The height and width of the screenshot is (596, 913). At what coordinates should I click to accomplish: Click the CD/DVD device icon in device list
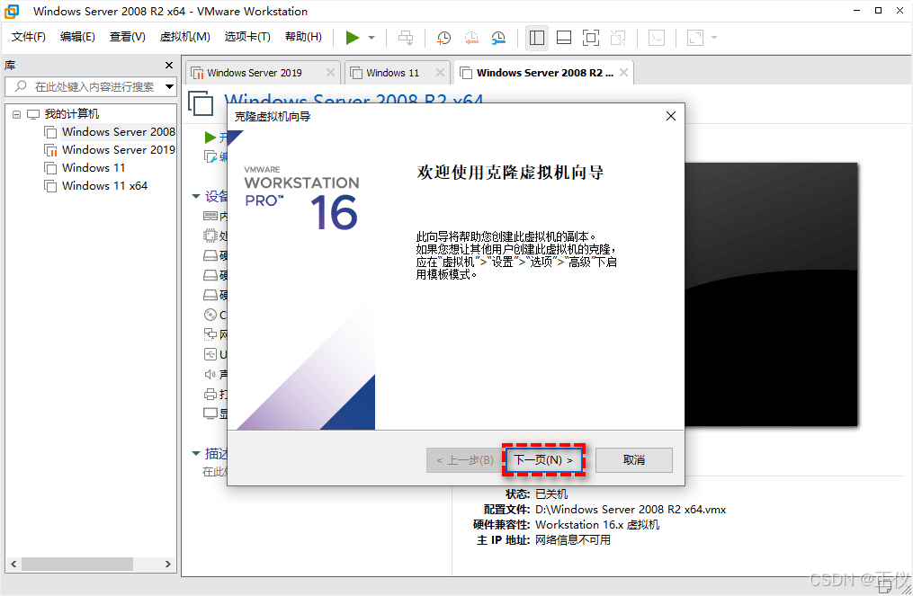210,315
